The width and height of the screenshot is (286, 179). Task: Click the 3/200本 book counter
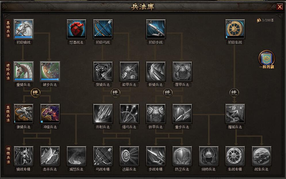point(266,20)
